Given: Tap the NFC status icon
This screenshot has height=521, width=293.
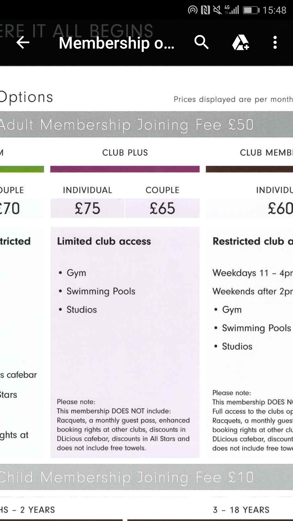Looking at the screenshot, I should [205, 10].
